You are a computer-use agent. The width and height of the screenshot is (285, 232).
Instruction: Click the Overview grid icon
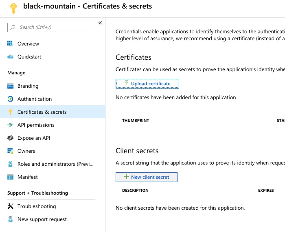(x=11, y=43)
